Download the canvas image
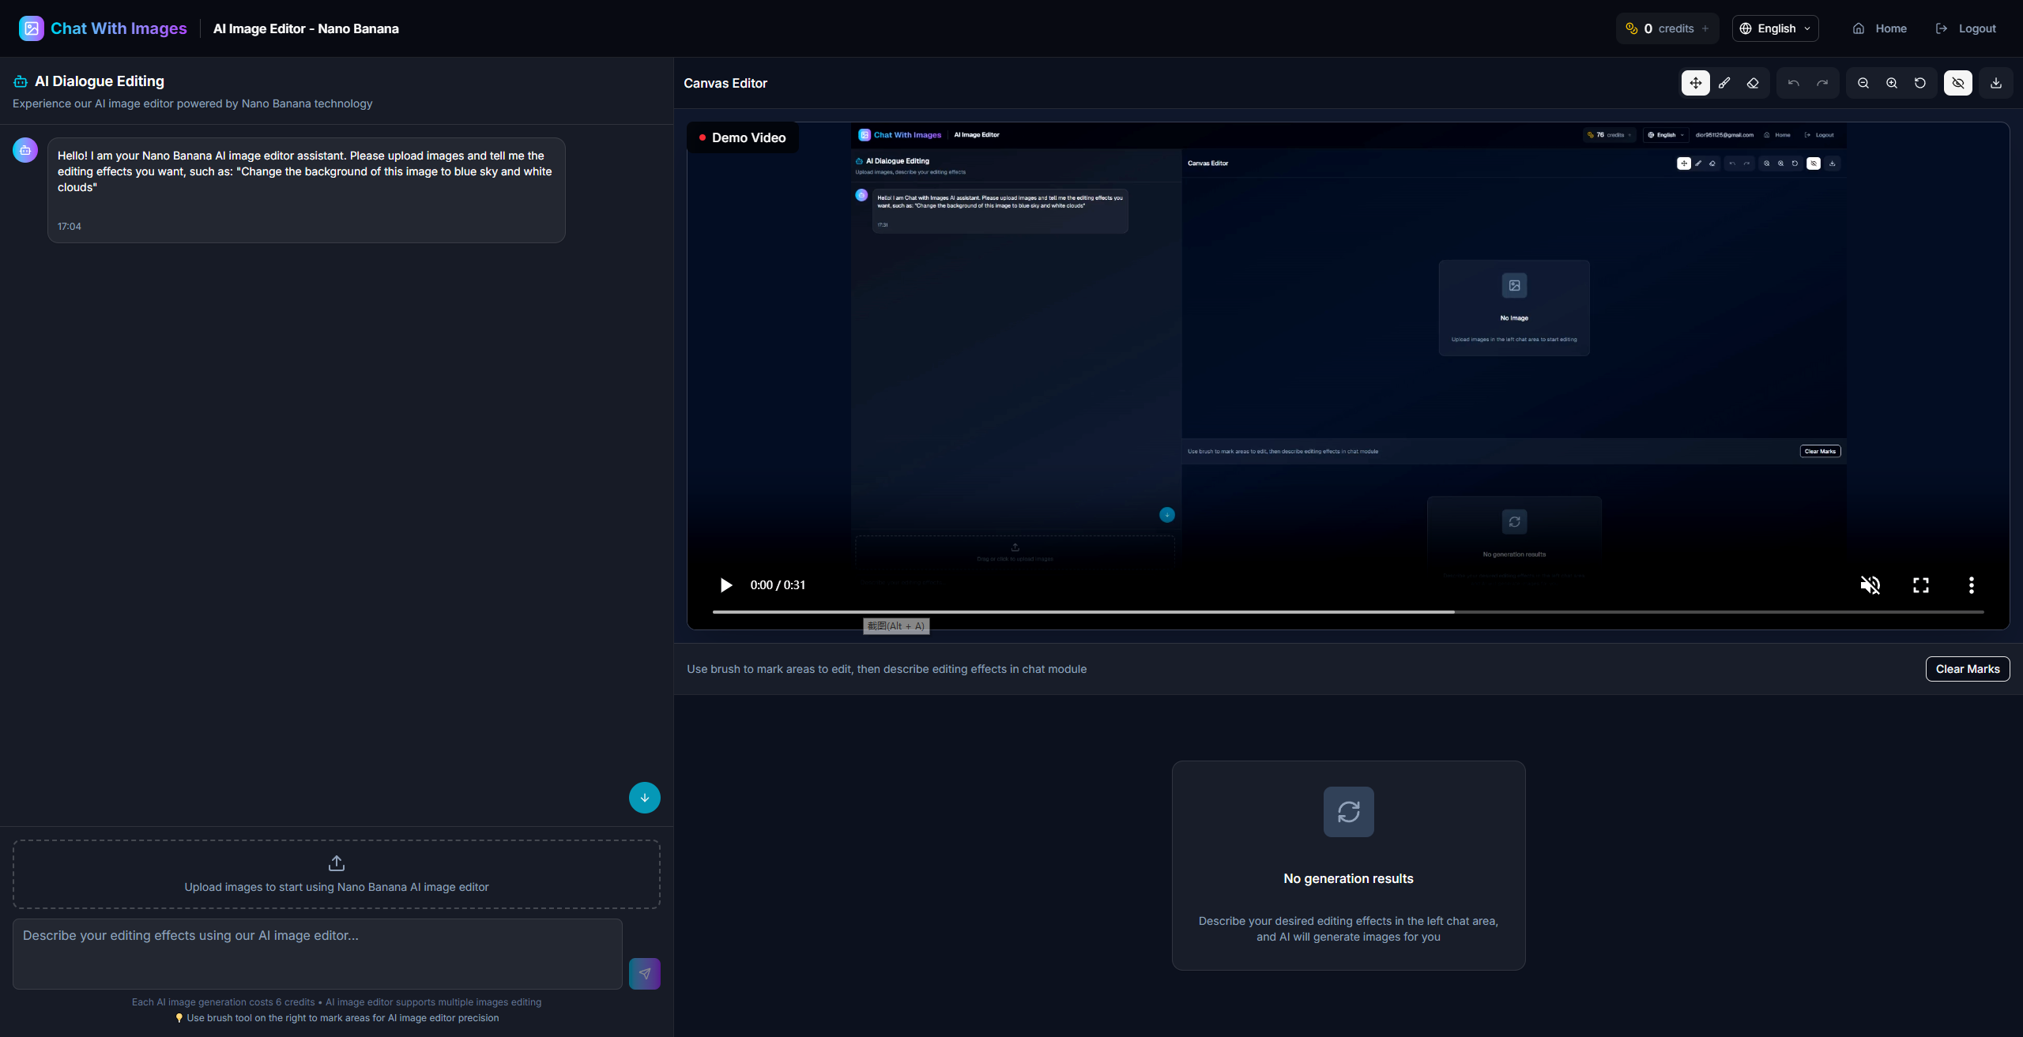Screen dimensions: 2023x1037 (1996, 83)
